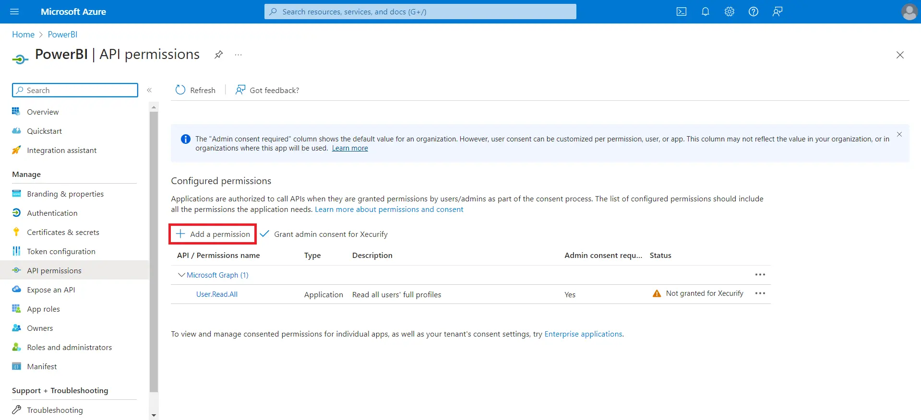Click the sidebar scrollbar down arrow
This screenshot has width=921, height=420.
[154, 416]
